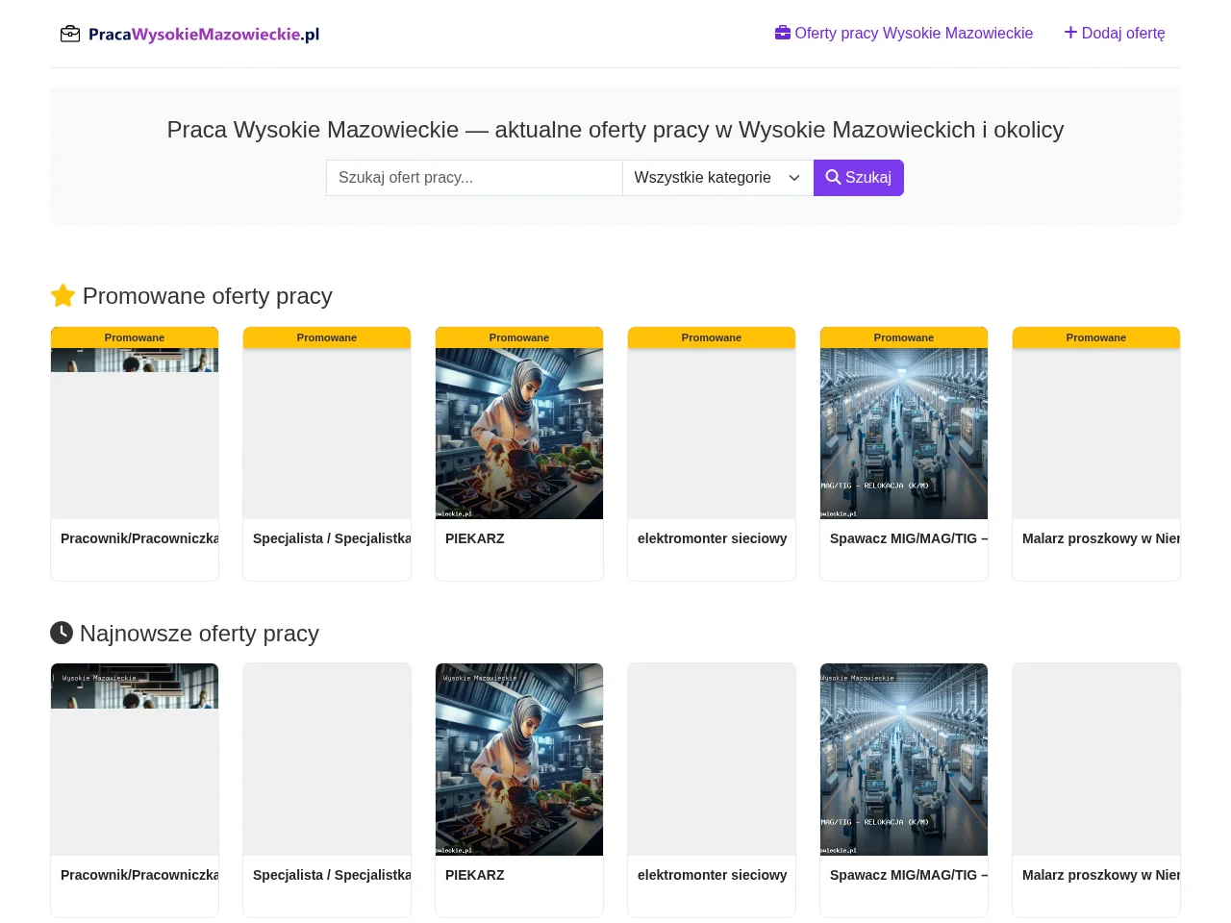
Task: Open newest Spawacz factory image
Action: coord(904,760)
